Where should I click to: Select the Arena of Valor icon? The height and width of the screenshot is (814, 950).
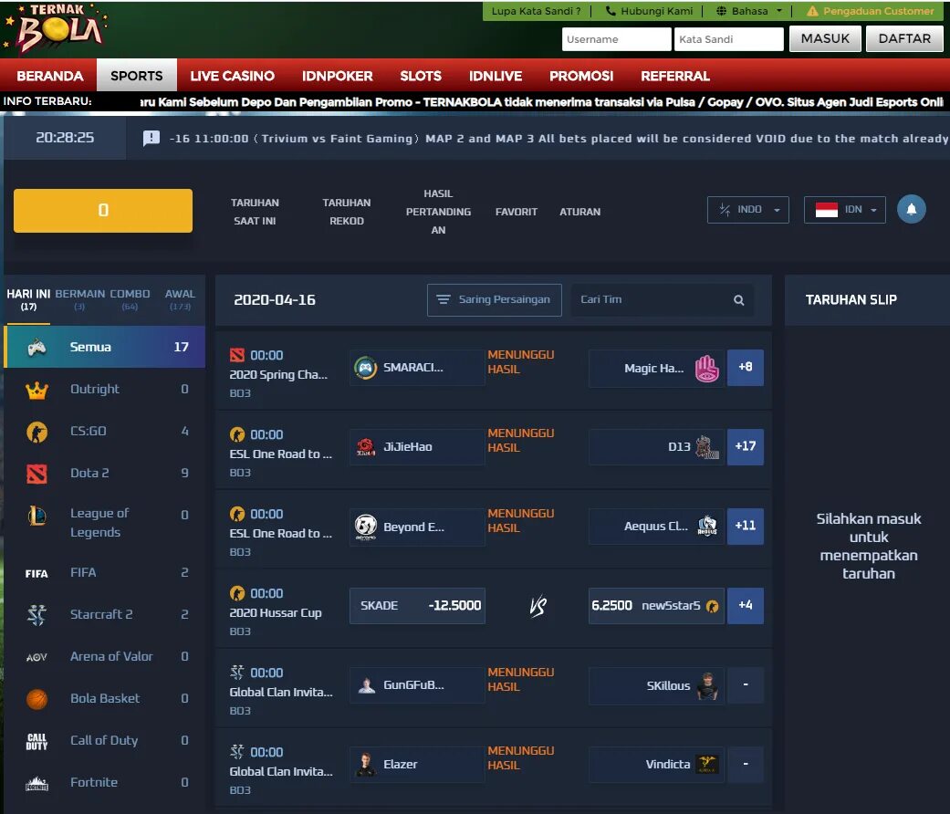[37, 657]
